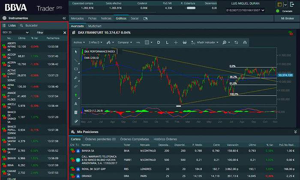This screenshot has height=180, width=300.
Task: Collapse the Mis Posiciones panel
Action: pos(295,132)
